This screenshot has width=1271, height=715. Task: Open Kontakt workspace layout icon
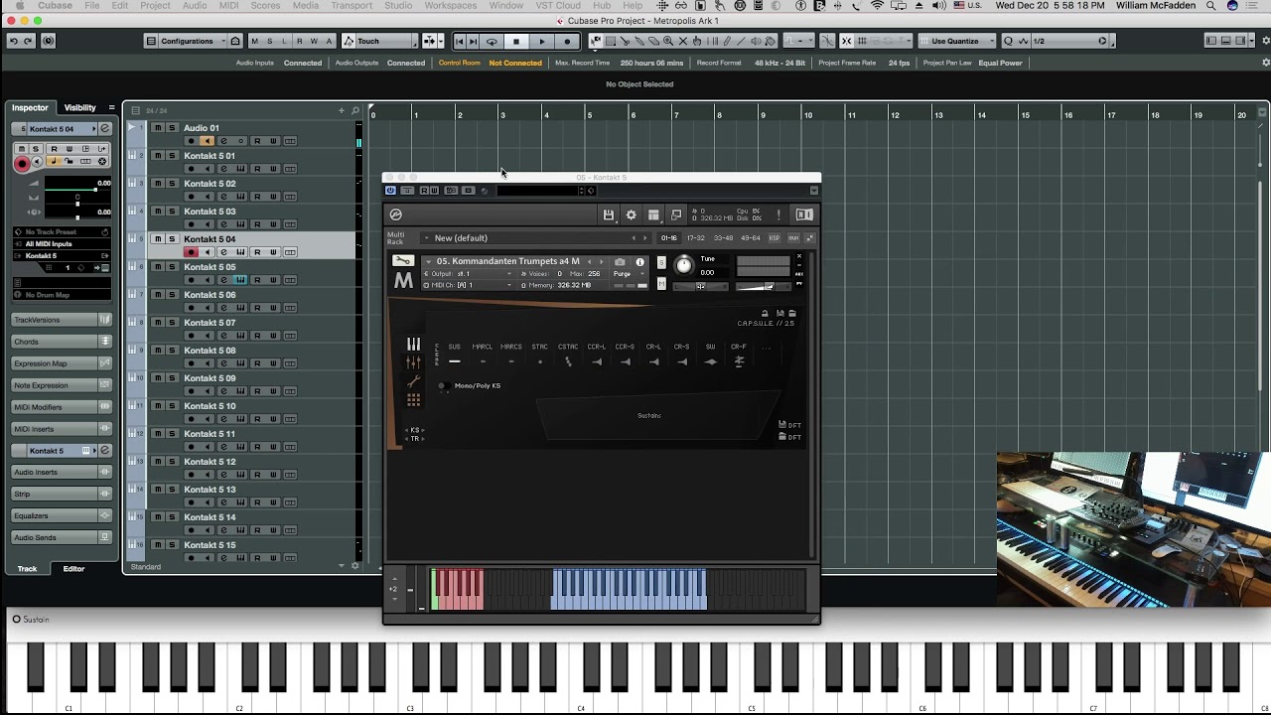coord(653,214)
